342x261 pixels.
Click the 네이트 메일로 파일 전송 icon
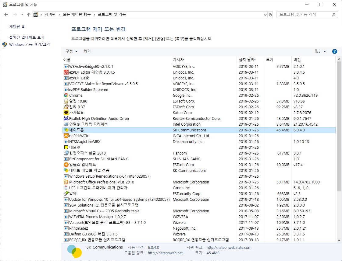point(66,170)
